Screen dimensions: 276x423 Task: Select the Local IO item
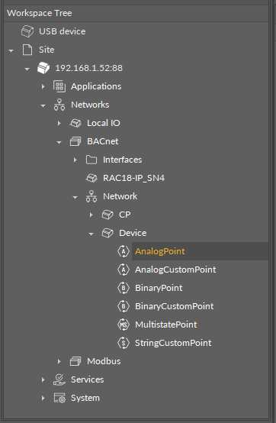coord(104,123)
